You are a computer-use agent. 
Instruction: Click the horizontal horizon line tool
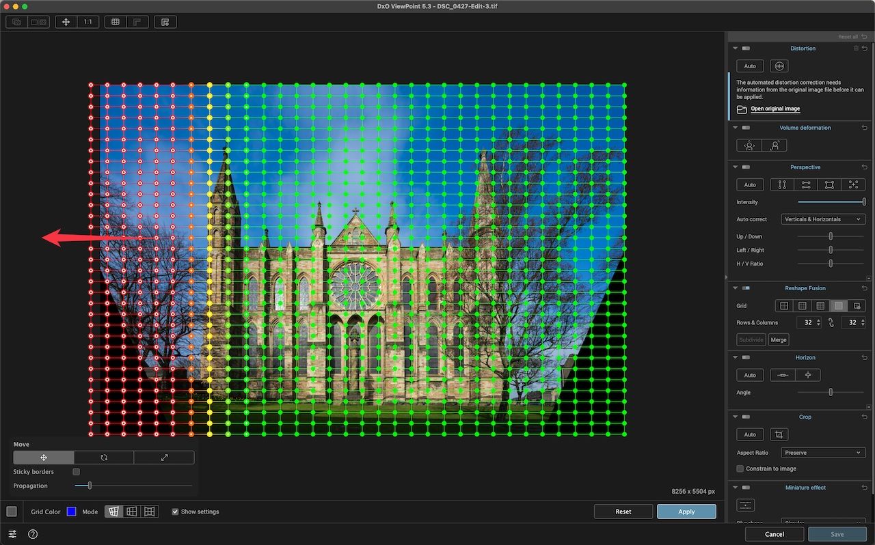click(x=783, y=375)
